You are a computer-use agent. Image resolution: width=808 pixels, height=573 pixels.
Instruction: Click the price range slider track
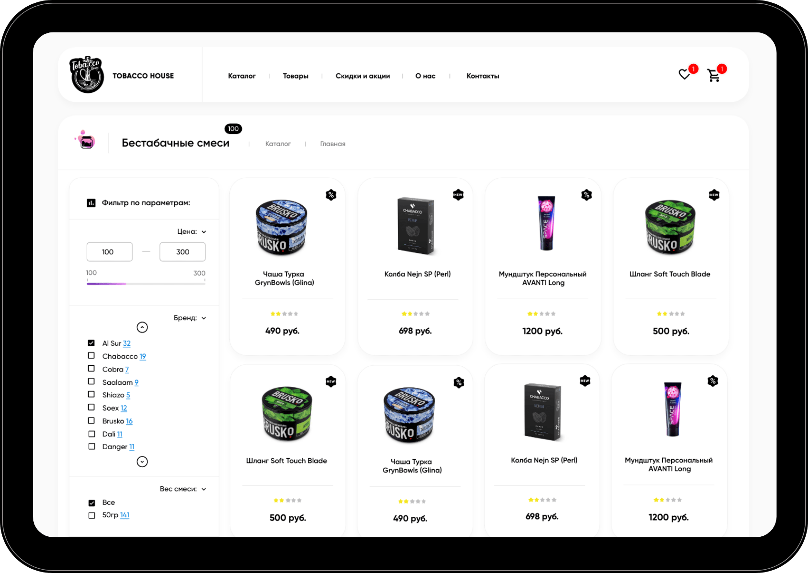coord(146,284)
